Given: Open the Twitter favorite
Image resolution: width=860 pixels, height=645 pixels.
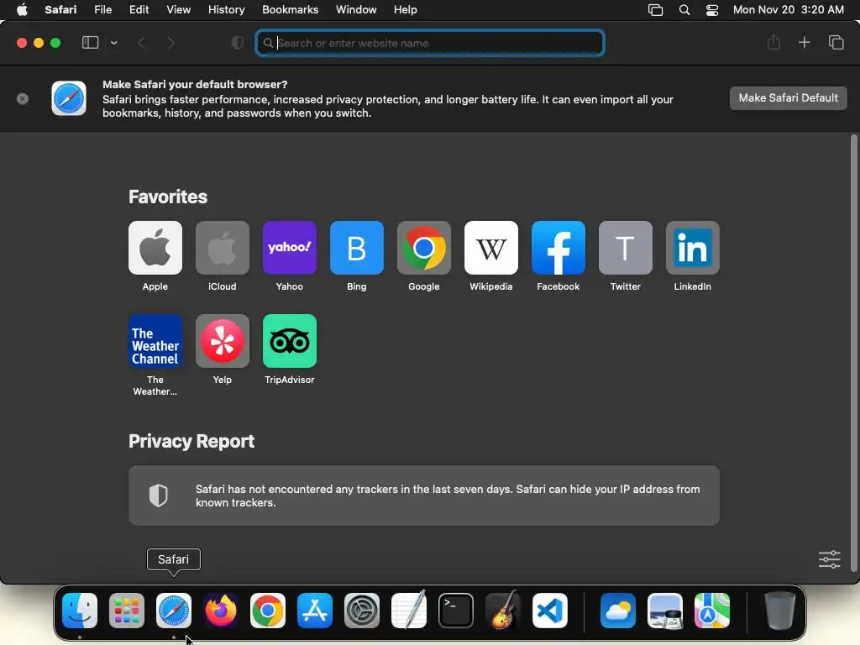Looking at the screenshot, I should (625, 248).
